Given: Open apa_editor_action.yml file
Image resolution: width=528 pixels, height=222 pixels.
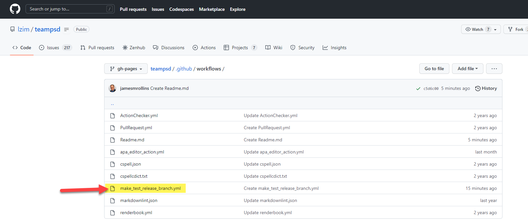Looking at the screenshot, I should [142, 152].
